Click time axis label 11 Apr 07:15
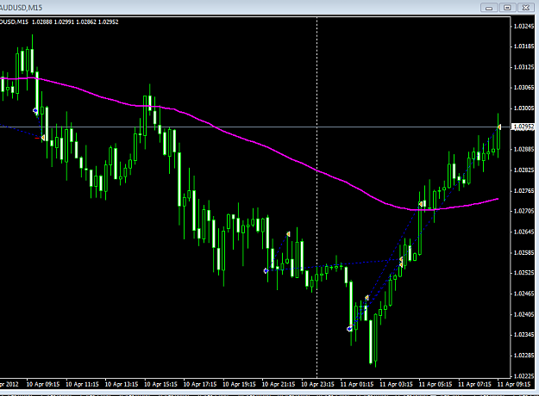This screenshot has width=539, height=396. 474,384
